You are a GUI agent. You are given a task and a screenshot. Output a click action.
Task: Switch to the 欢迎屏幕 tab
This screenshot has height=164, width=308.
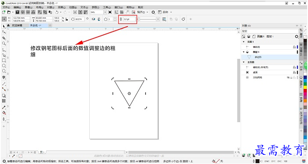point(17,25)
